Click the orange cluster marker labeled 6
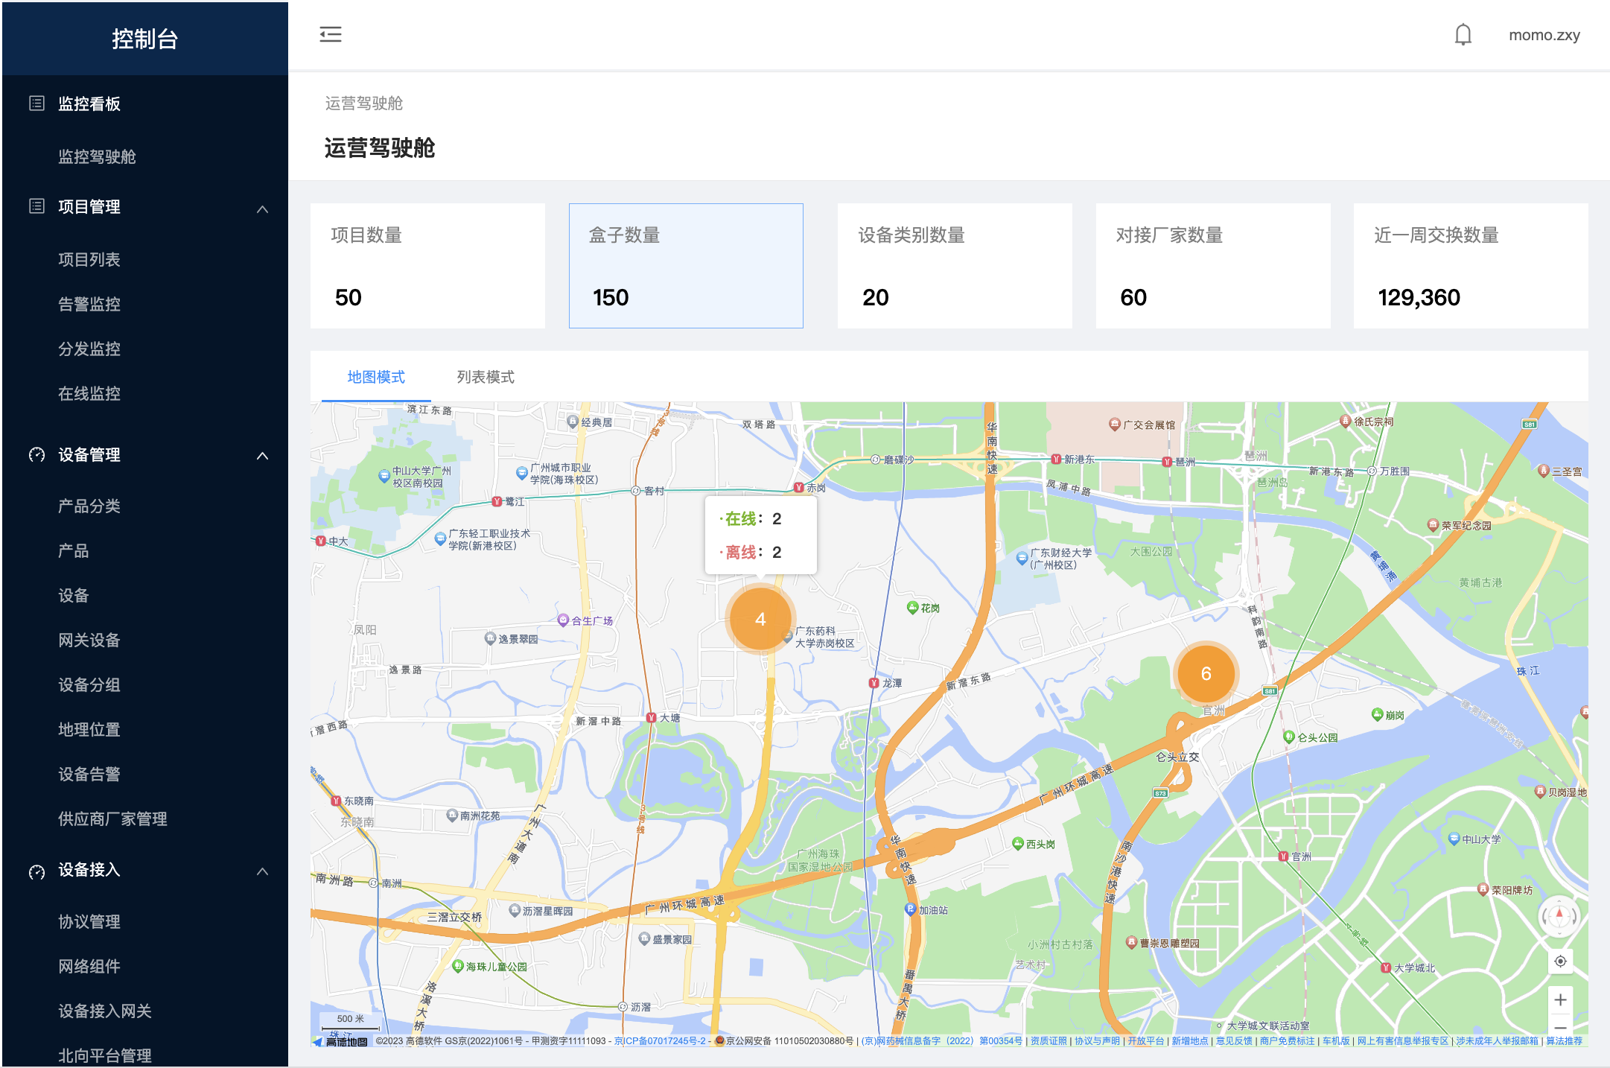 [1206, 674]
